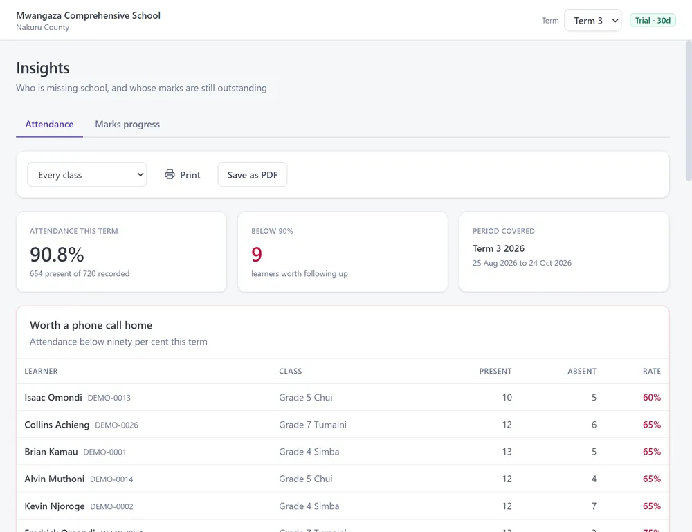The width and height of the screenshot is (692, 532).
Task: Switch to the Marks progress tab
Action: coord(127,125)
